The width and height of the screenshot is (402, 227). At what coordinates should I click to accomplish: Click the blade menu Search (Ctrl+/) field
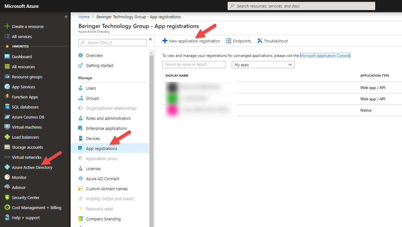click(x=113, y=42)
